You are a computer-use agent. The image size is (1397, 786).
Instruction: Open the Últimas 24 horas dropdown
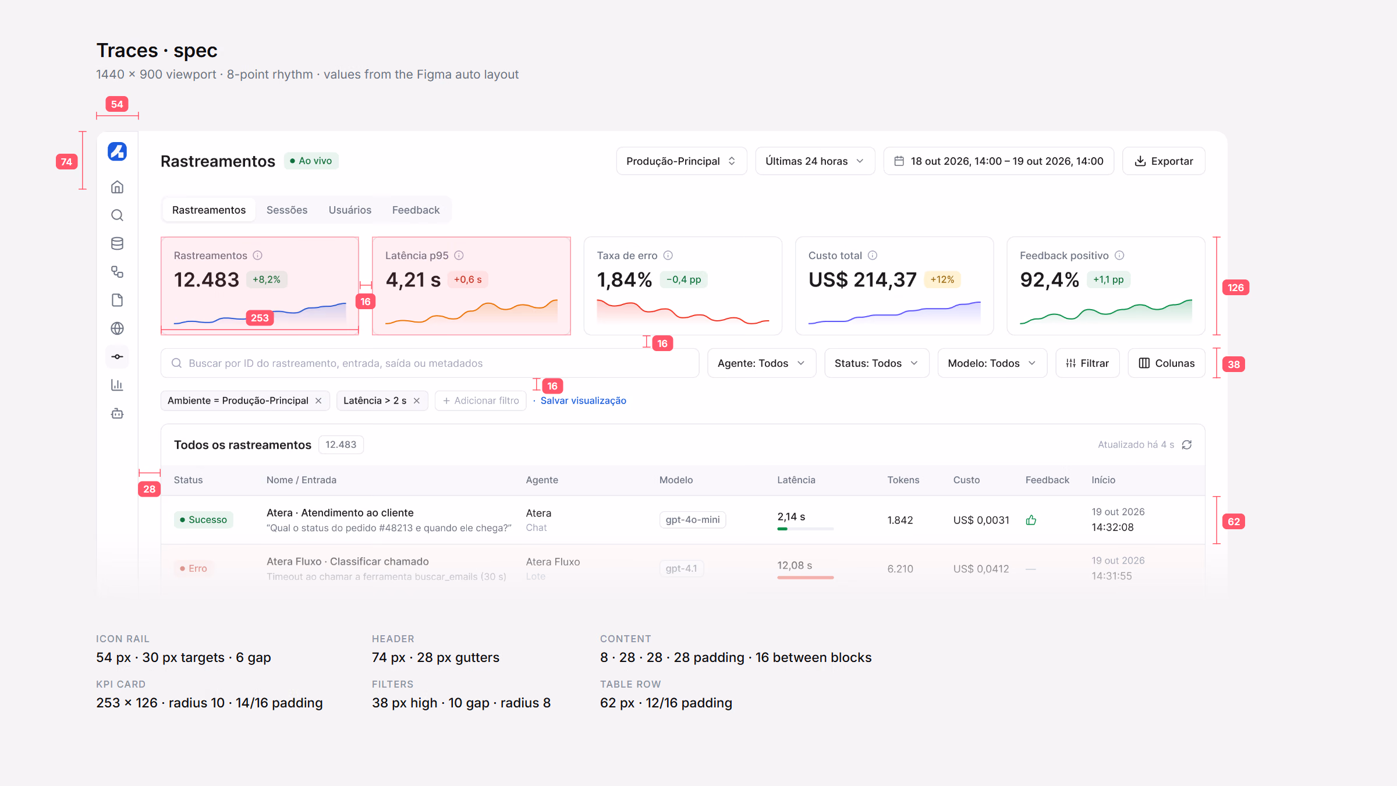click(815, 161)
